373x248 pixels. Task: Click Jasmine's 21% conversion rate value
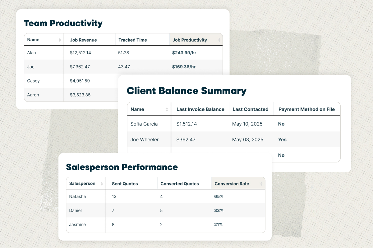pos(219,225)
